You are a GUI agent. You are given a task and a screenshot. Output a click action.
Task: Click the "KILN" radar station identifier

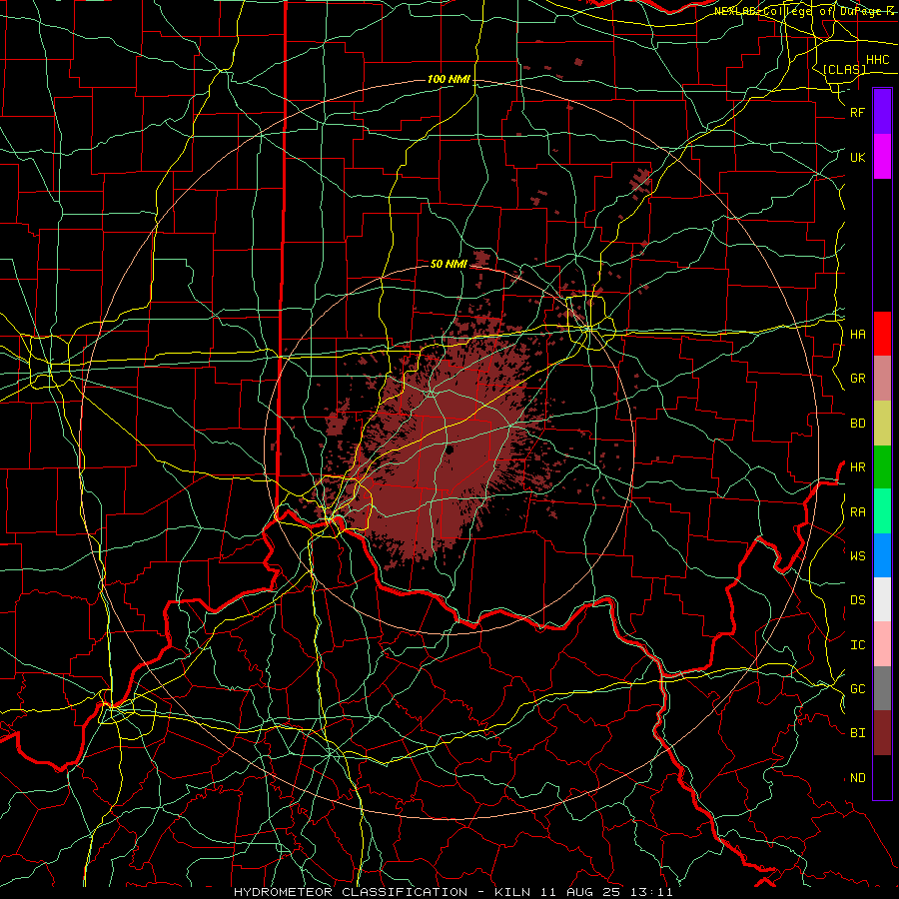(x=512, y=892)
